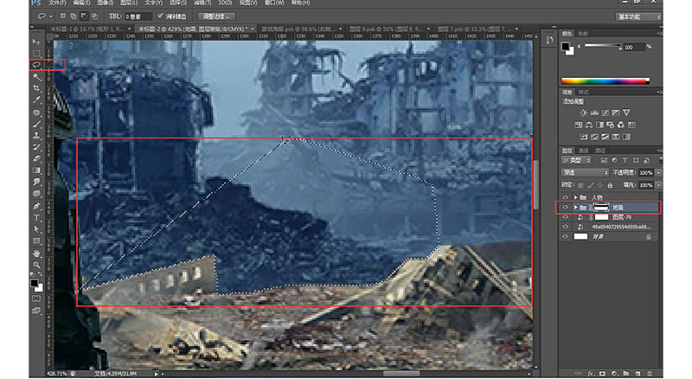Click the Refine Edge button
This screenshot has height=379, width=692.
tap(217, 16)
